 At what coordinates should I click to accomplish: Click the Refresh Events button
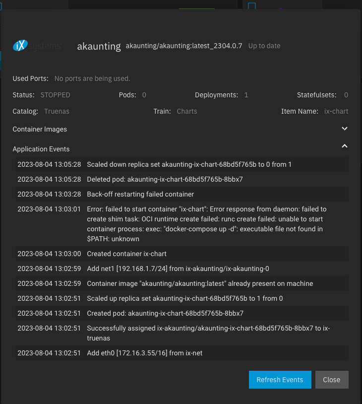click(x=280, y=380)
